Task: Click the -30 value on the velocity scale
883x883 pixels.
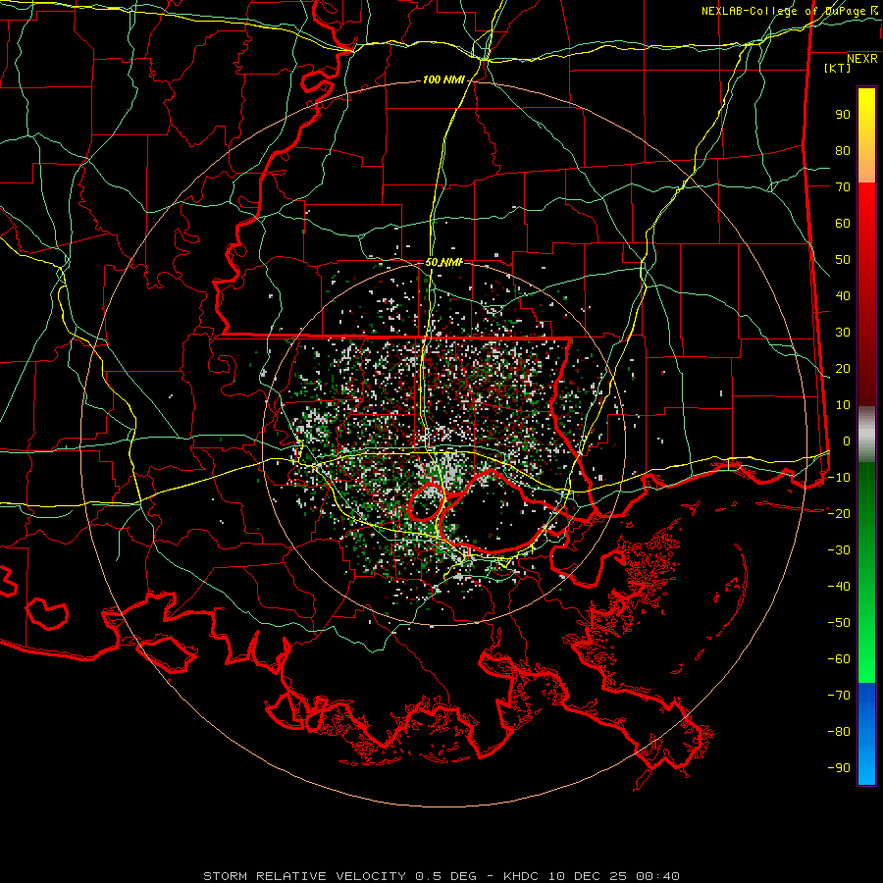Action: [x=839, y=550]
